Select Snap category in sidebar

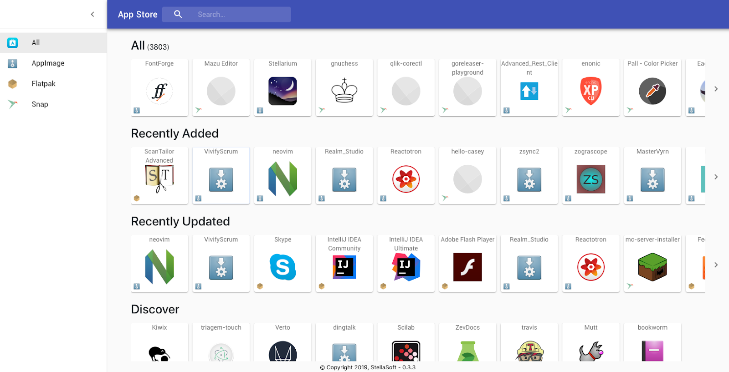(53, 104)
